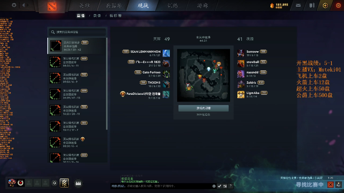This screenshot has height=193, width=344.
Task: Open the mail inbox icon
Action: (298, 6)
